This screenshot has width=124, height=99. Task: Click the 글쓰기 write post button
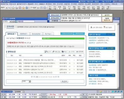[48, 52]
